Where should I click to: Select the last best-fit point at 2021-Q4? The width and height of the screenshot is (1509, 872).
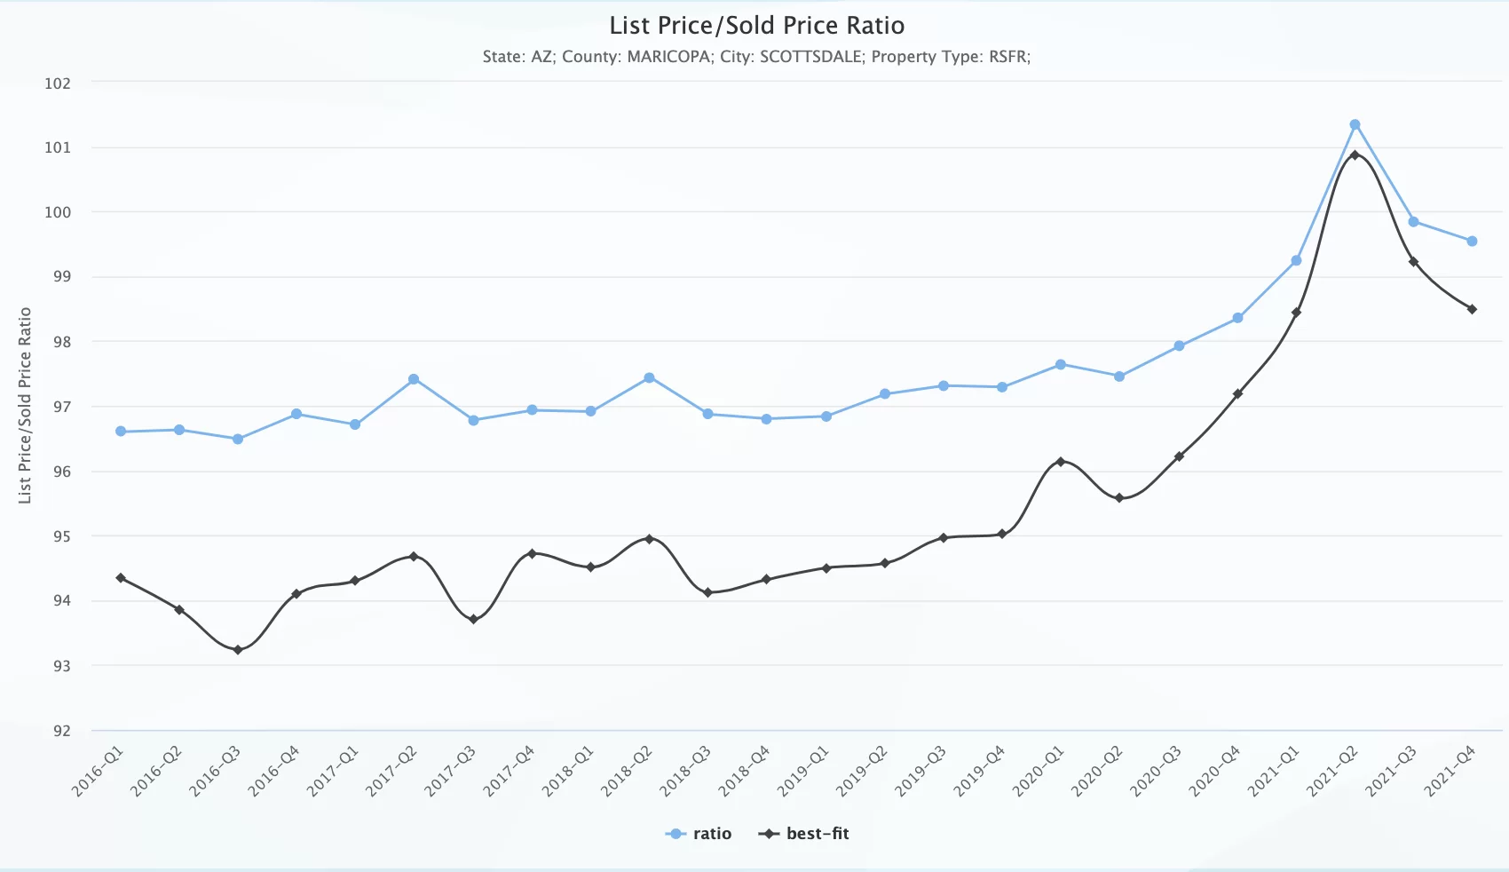pyautogui.click(x=1472, y=309)
